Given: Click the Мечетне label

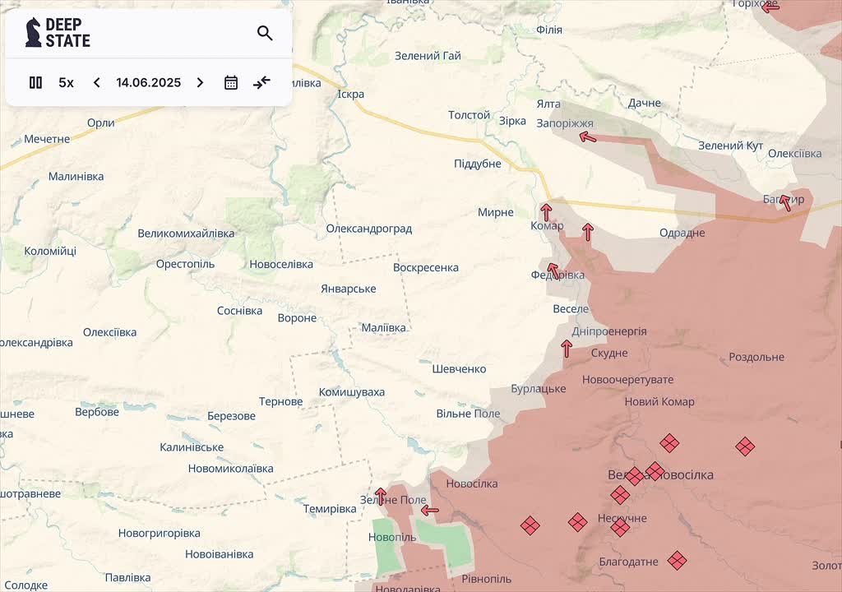Looking at the screenshot, I should pyautogui.click(x=47, y=139).
